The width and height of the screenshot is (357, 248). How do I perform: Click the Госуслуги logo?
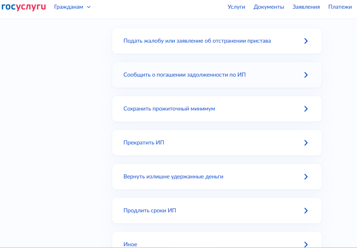pos(23,7)
